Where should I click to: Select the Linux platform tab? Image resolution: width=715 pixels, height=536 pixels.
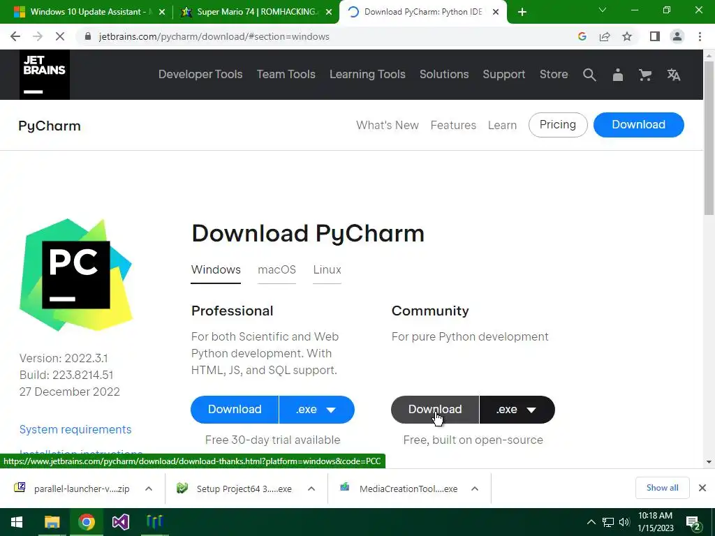pyautogui.click(x=327, y=270)
